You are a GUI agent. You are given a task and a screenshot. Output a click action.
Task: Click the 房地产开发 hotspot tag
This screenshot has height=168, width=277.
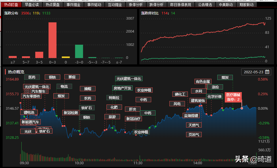point(122,88)
